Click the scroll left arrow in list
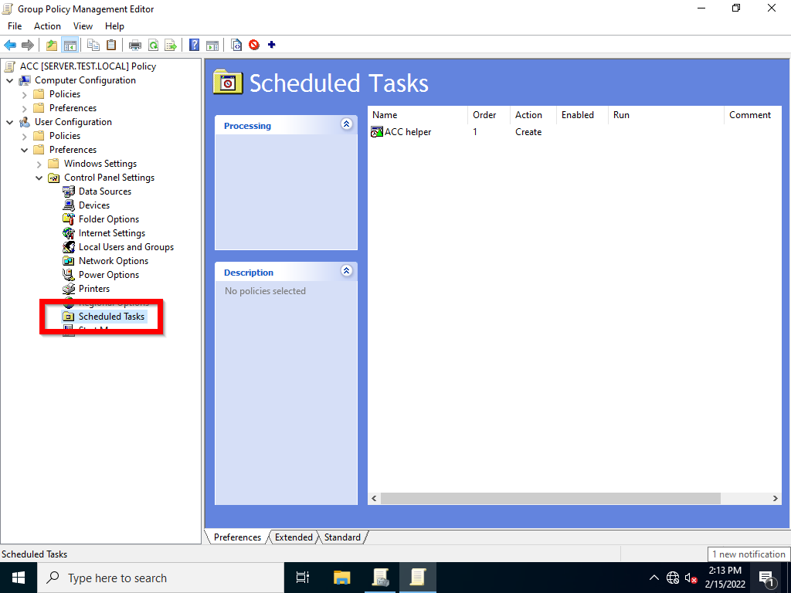This screenshot has width=791, height=593. (x=374, y=498)
